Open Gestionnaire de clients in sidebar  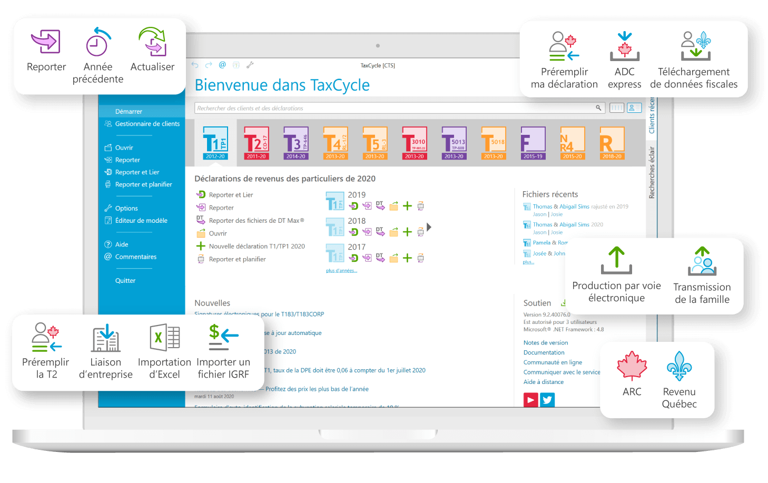[142, 124]
